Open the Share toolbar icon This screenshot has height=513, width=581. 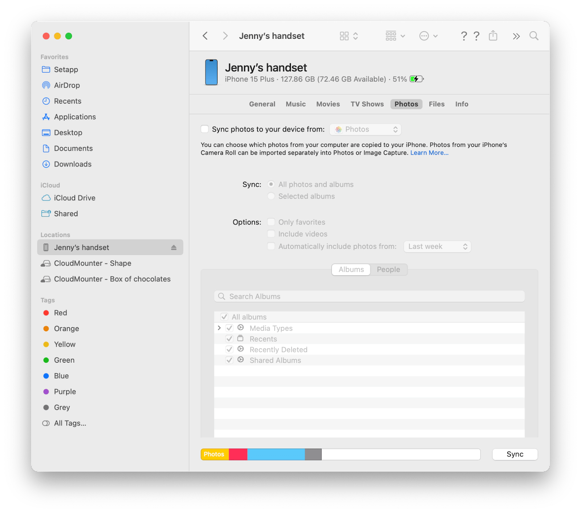(x=493, y=35)
